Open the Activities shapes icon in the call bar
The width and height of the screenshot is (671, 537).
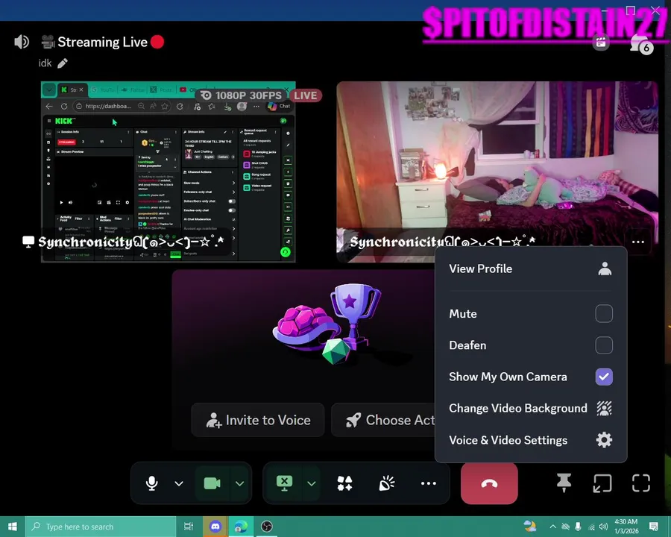click(x=344, y=483)
